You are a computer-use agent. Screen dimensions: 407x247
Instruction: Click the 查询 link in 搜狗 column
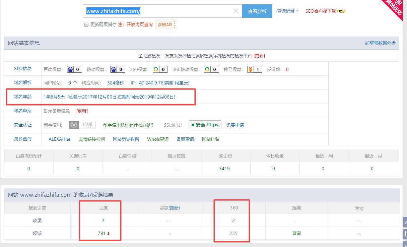296,233
